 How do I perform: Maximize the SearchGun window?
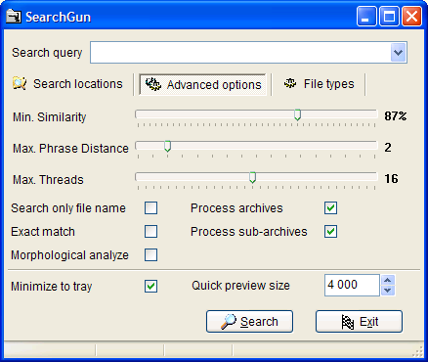389,17
